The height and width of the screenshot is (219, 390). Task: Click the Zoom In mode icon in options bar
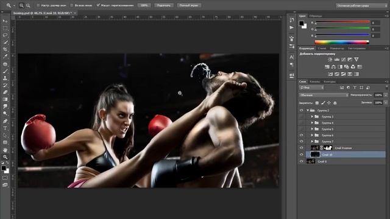22,5
